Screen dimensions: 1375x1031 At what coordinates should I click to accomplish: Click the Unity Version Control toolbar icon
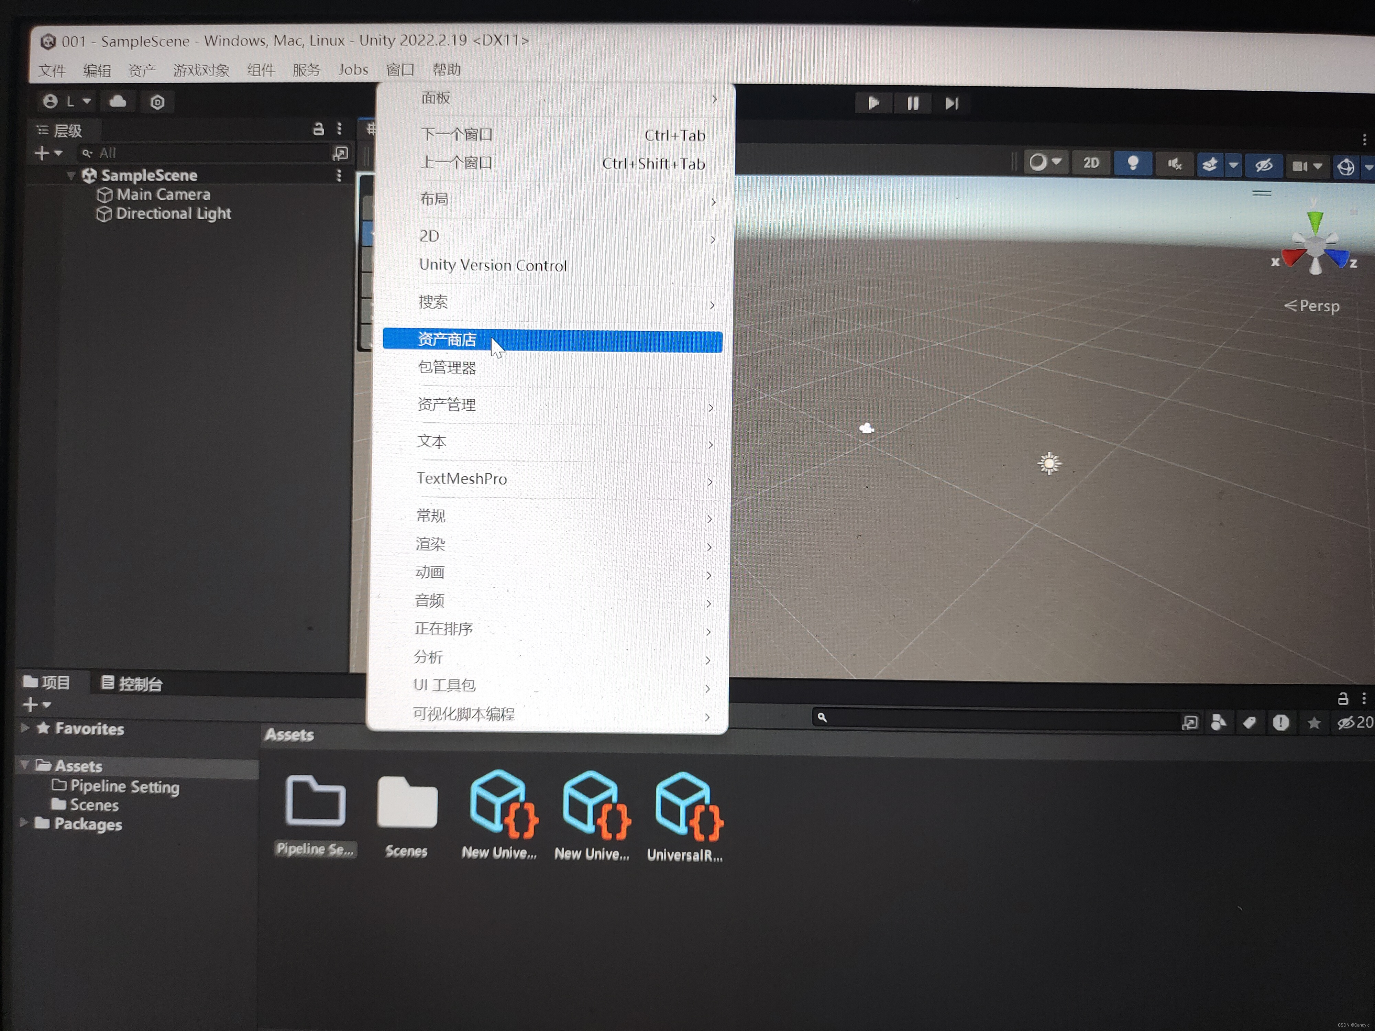157,102
